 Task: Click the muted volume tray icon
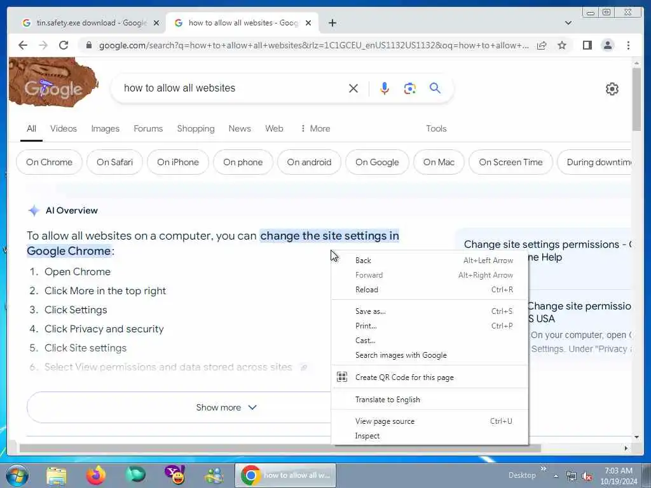(x=587, y=476)
